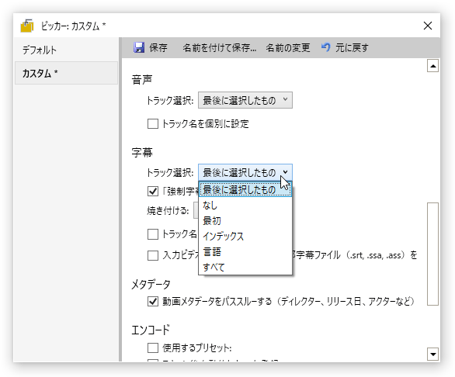Click the picker window title icon
The height and width of the screenshot is (377, 455).
[x=27, y=26]
